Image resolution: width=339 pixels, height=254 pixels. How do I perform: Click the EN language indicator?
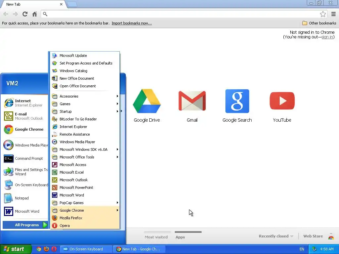[x=302, y=249]
